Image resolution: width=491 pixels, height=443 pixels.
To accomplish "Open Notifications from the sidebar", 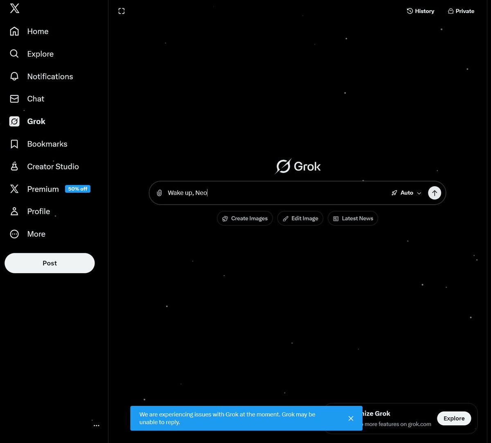I will 41,76.
